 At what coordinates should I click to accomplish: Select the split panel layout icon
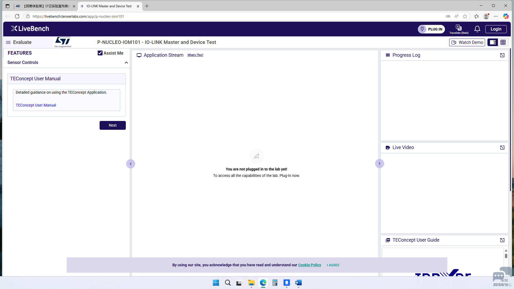(x=493, y=42)
